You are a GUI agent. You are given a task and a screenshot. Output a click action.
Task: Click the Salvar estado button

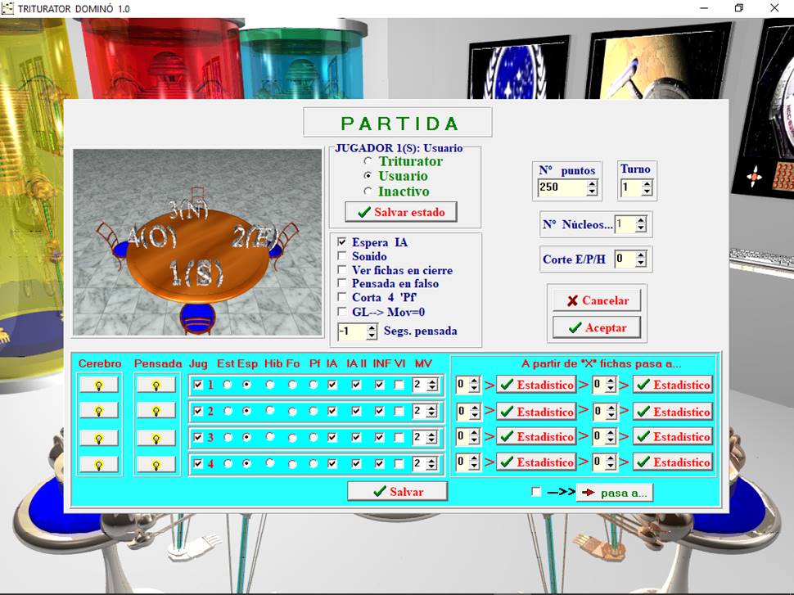point(401,212)
